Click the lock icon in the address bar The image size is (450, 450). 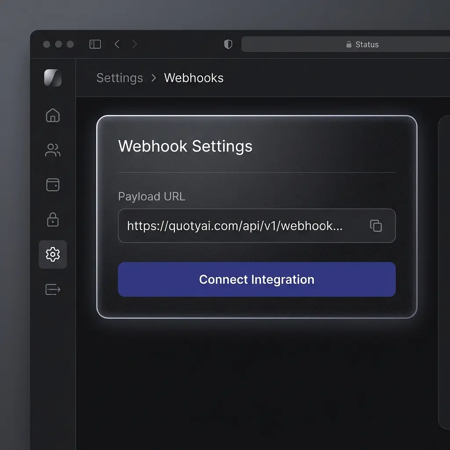tap(349, 44)
